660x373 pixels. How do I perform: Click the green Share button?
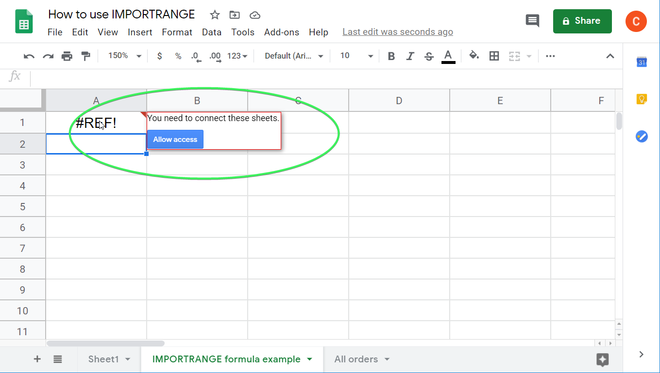pyautogui.click(x=582, y=21)
